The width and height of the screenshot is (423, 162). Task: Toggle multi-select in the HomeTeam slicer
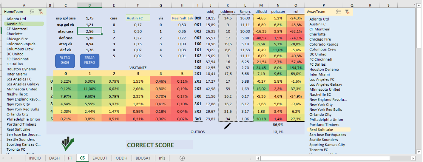tap(32, 12)
